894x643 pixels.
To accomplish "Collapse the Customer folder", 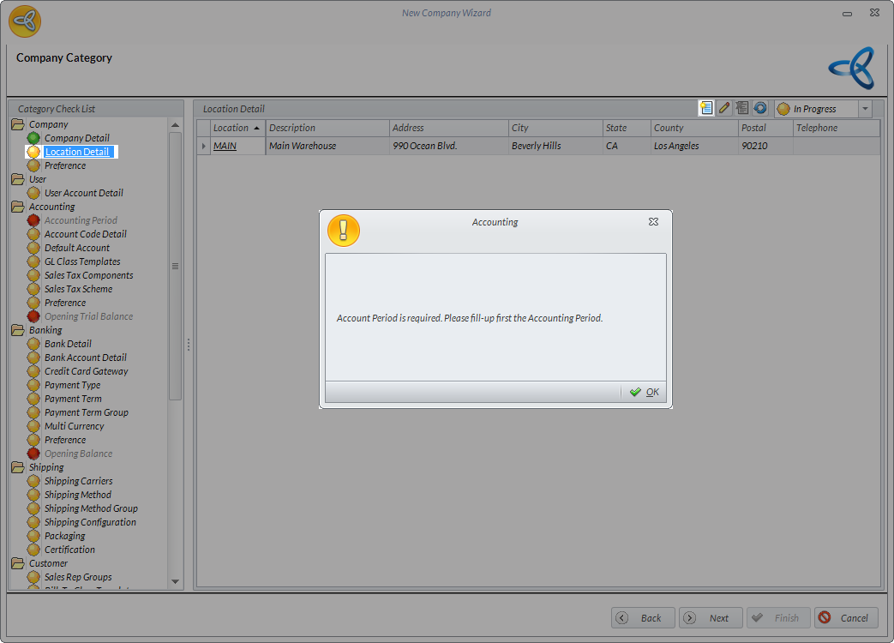I will coord(18,563).
